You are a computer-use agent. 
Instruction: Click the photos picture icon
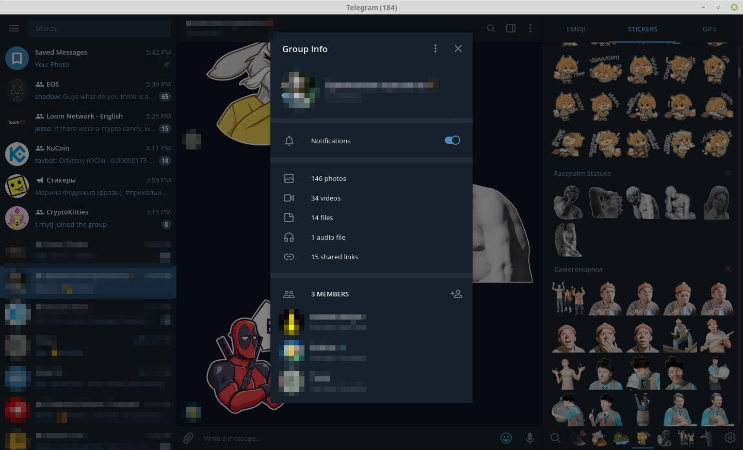click(289, 178)
